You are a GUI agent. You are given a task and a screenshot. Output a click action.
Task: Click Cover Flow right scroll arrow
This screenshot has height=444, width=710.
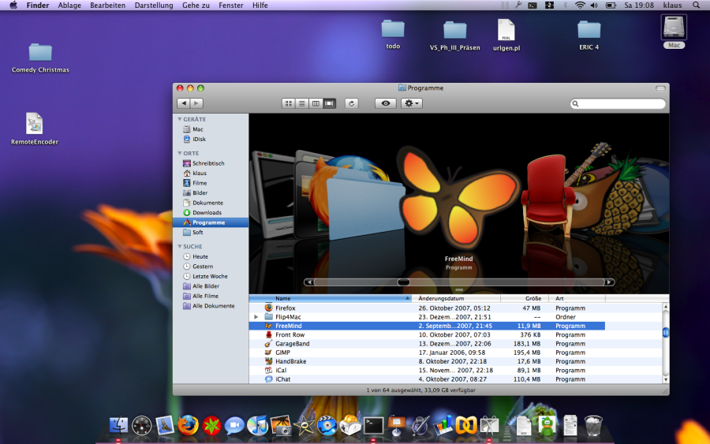pos(609,282)
